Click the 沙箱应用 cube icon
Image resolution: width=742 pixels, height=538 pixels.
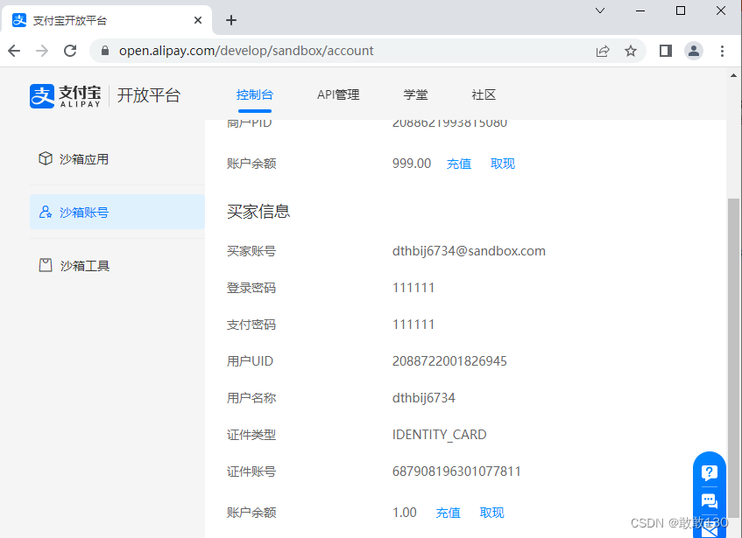pos(46,158)
